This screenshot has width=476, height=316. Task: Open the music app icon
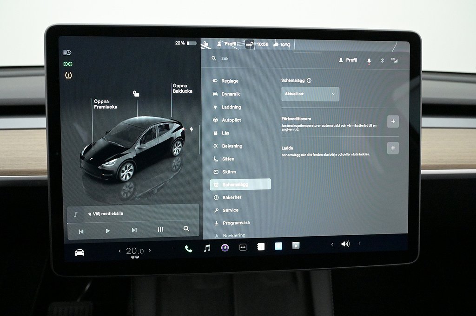(207, 248)
